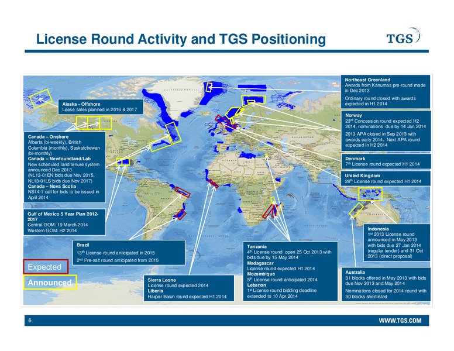Screen dimensions: 454x351
Task: Click the Australia heading
Action: coord(355,272)
